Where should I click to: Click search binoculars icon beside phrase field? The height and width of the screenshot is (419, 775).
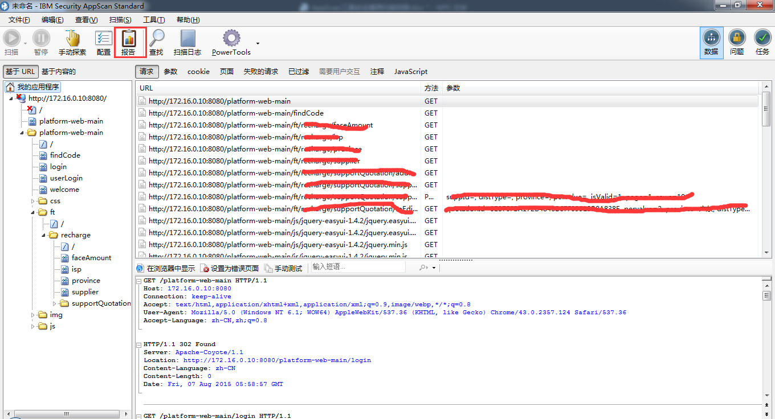[423, 268]
